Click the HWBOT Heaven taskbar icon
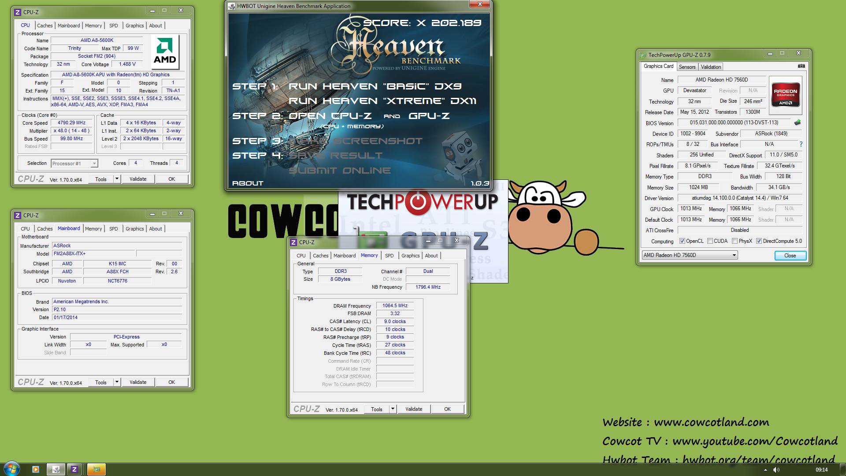Image resolution: width=846 pixels, height=476 pixels. [x=56, y=469]
